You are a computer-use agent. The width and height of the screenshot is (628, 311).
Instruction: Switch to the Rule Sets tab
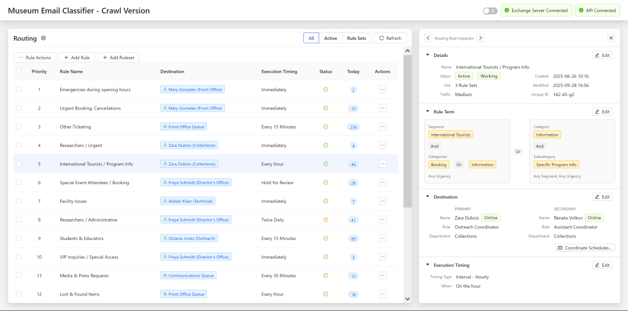coord(356,38)
